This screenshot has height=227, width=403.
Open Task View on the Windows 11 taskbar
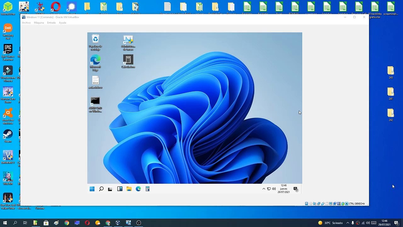pyautogui.click(x=110, y=189)
